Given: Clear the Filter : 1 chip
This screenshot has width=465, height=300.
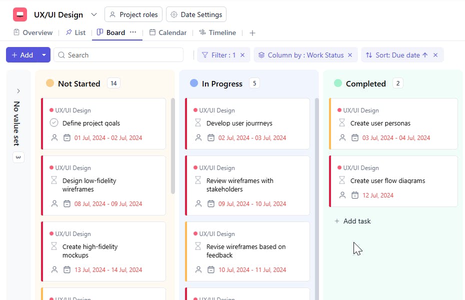Looking at the screenshot, I should (242, 55).
